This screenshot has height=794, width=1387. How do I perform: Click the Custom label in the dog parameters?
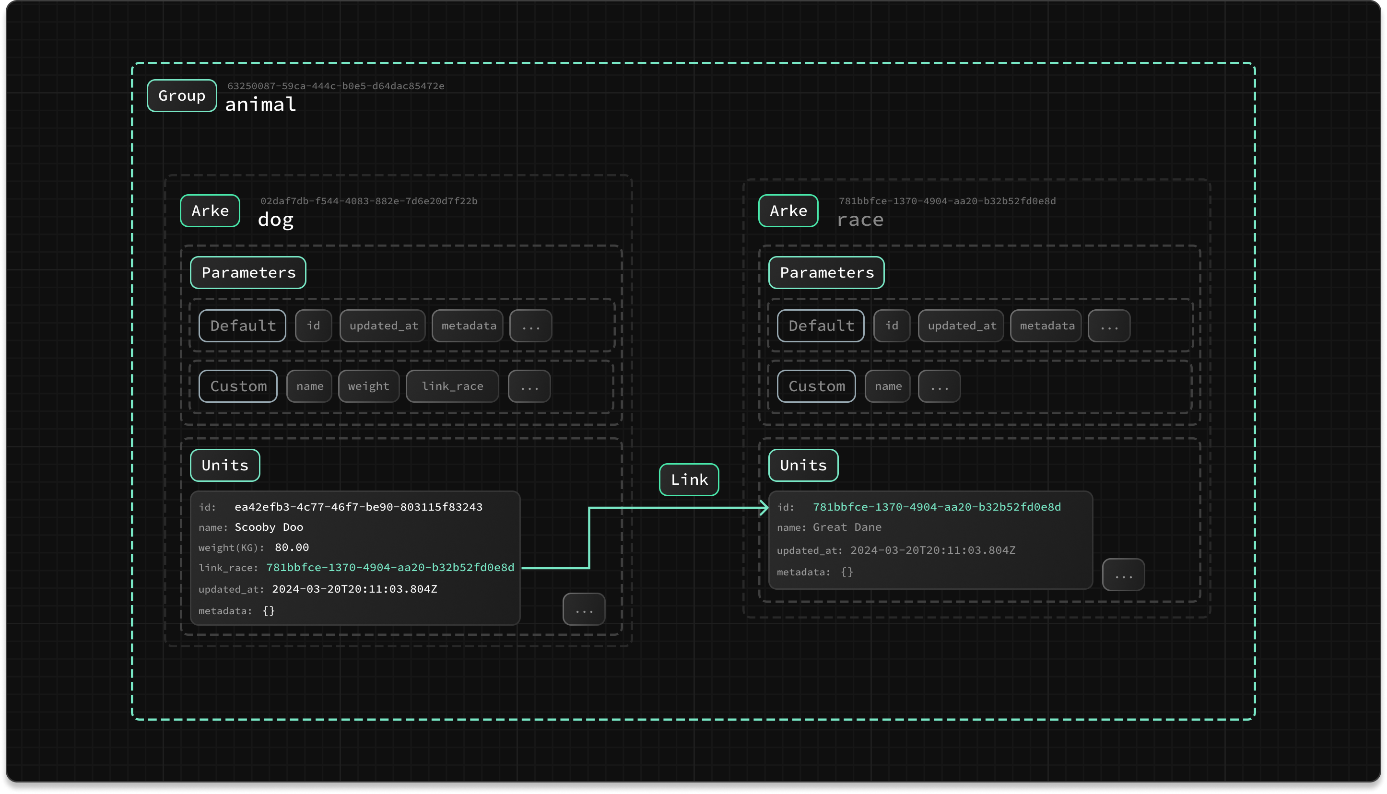point(238,386)
